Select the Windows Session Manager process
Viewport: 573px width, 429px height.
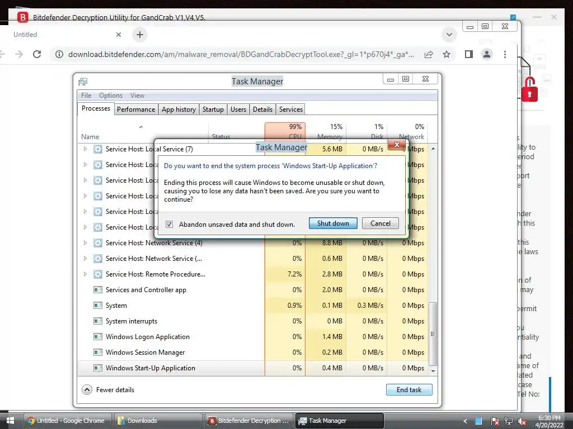point(253,352)
